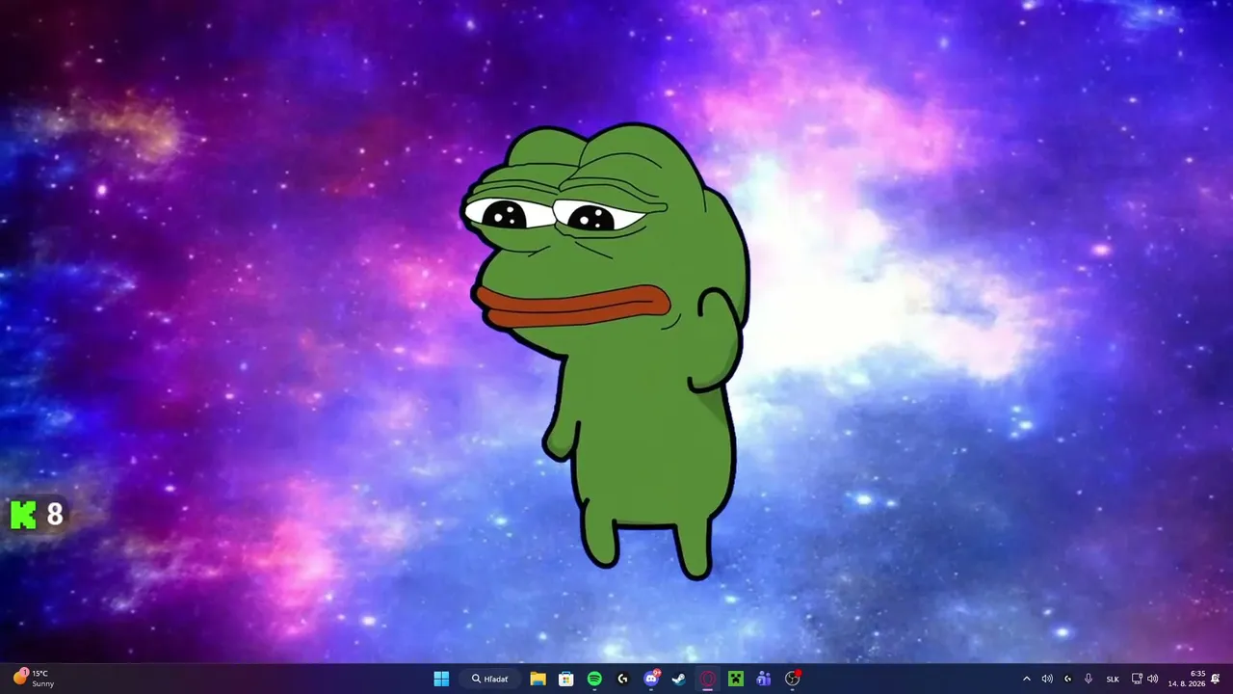Image resolution: width=1233 pixels, height=694 pixels.
Task: Change the SLK keyboard language
Action: click(x=1113, y=679)
